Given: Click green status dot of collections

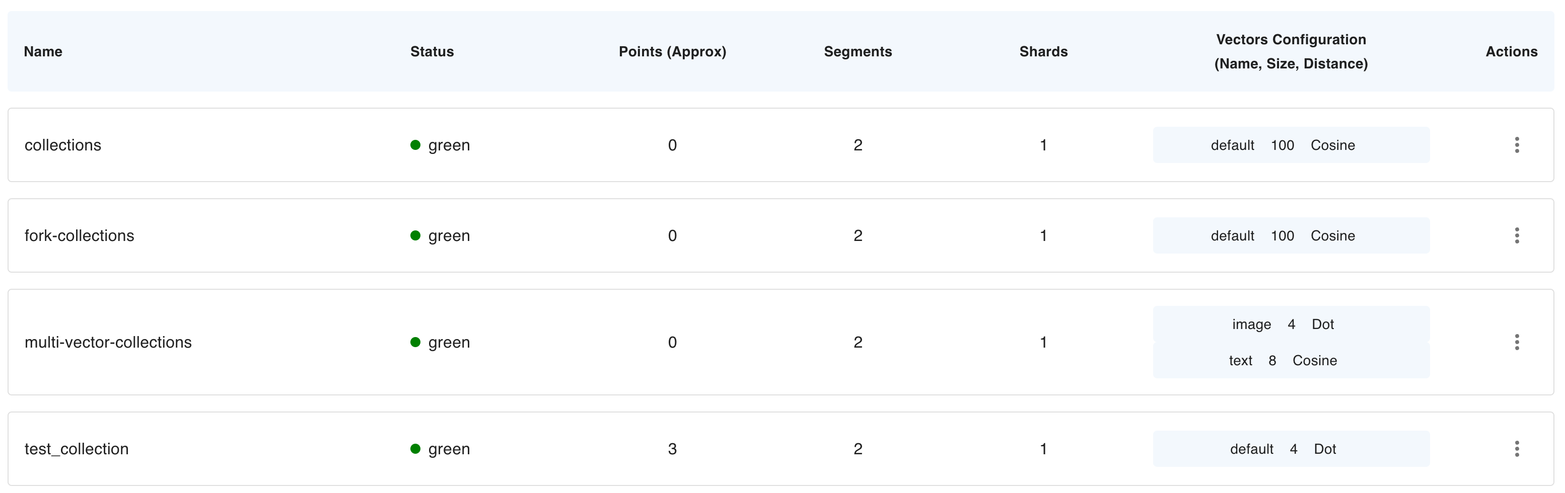Looking at the screenshot, I should click(415, 145).
